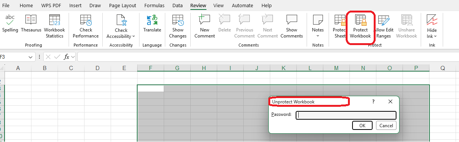Click the formula bar Enter checkmark
Screen dimensions: 459x142
(57, 57)
